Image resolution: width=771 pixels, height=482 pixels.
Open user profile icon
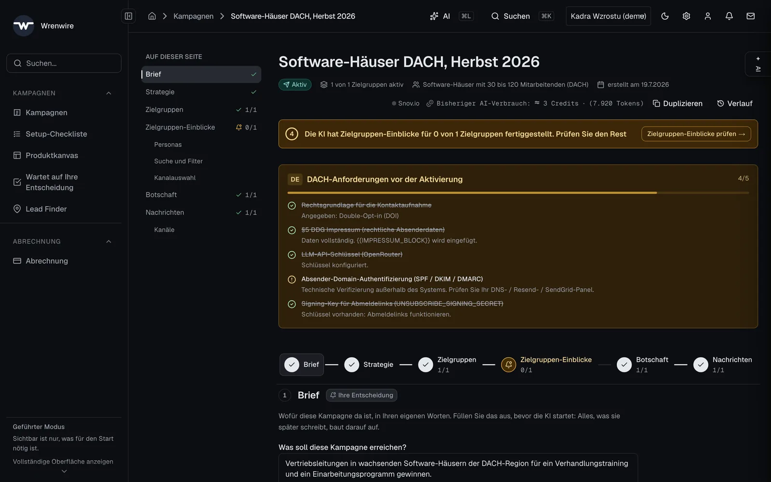[x=707, y=16]
